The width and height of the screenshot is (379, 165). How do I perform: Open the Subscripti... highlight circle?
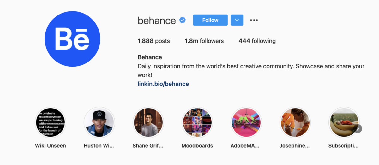[x=343, y=122]
